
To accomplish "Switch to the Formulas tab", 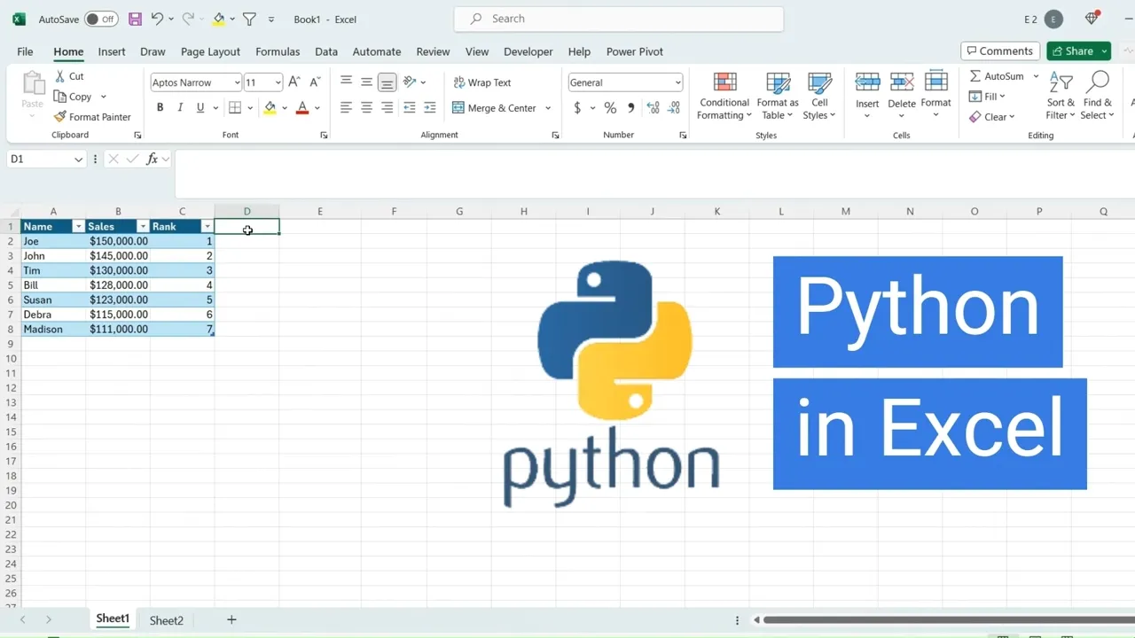I will point(278,51).
